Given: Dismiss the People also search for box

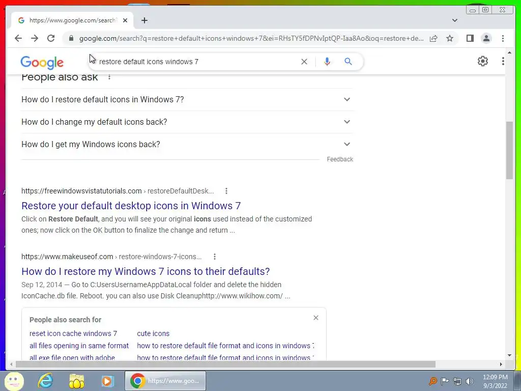Looking at the screenshot, I should [x=316, y=318].
